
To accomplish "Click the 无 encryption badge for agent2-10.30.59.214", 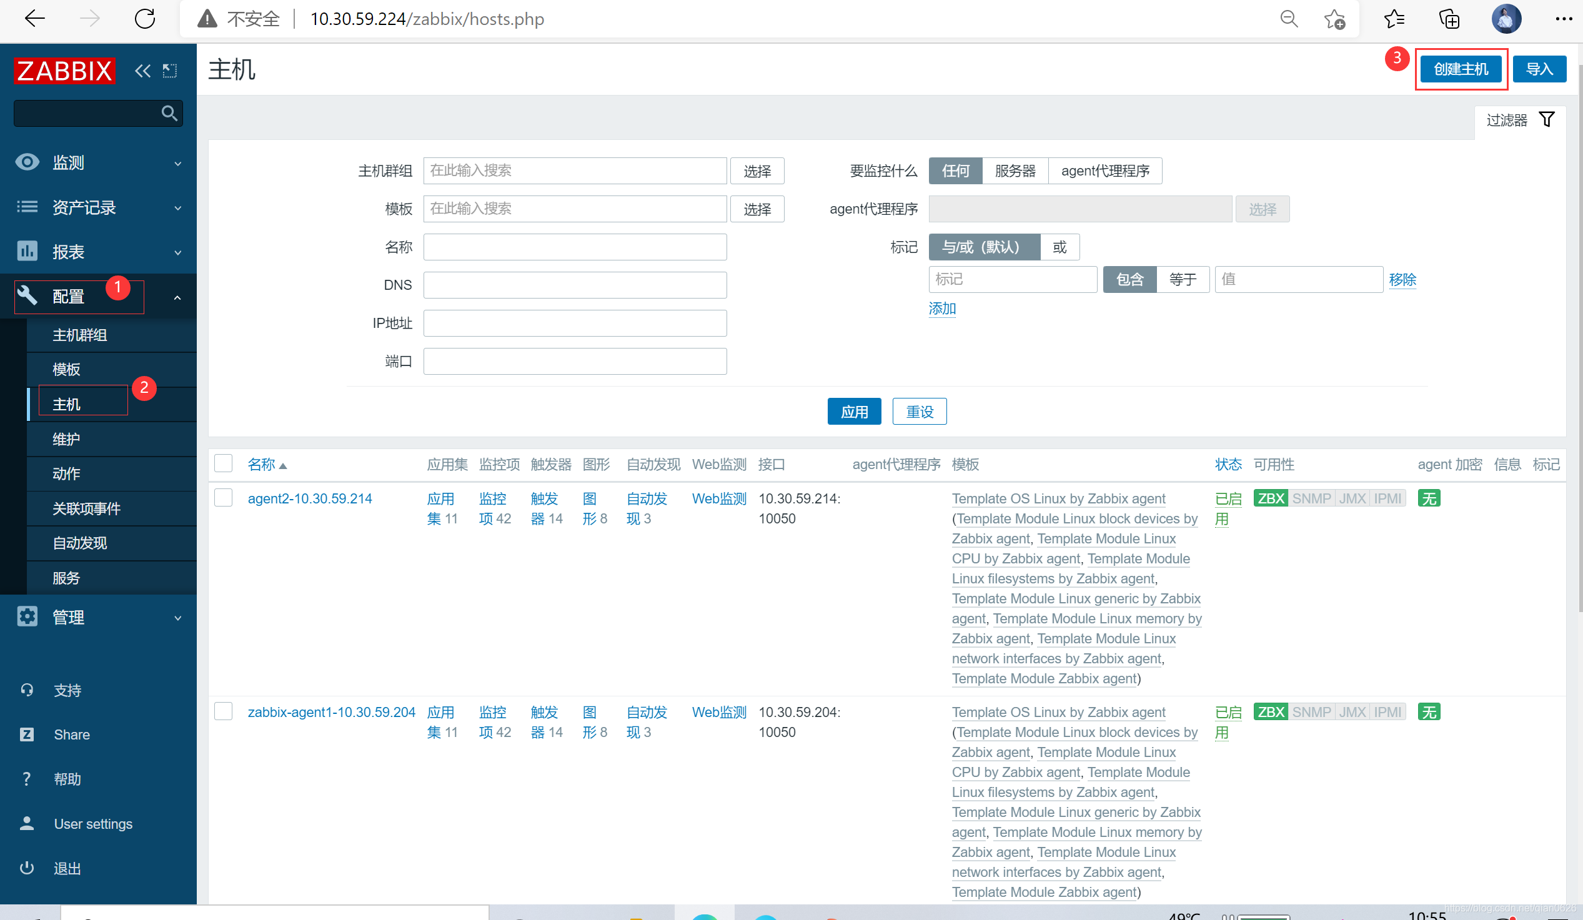I will [1429, 498].
